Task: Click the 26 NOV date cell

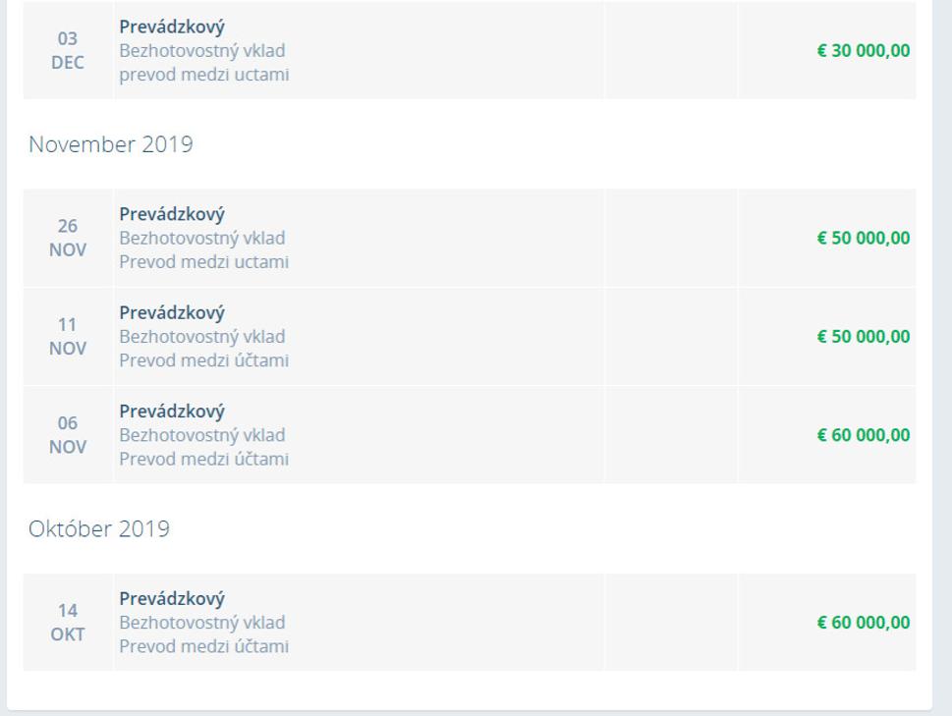Action: (68, 238)
